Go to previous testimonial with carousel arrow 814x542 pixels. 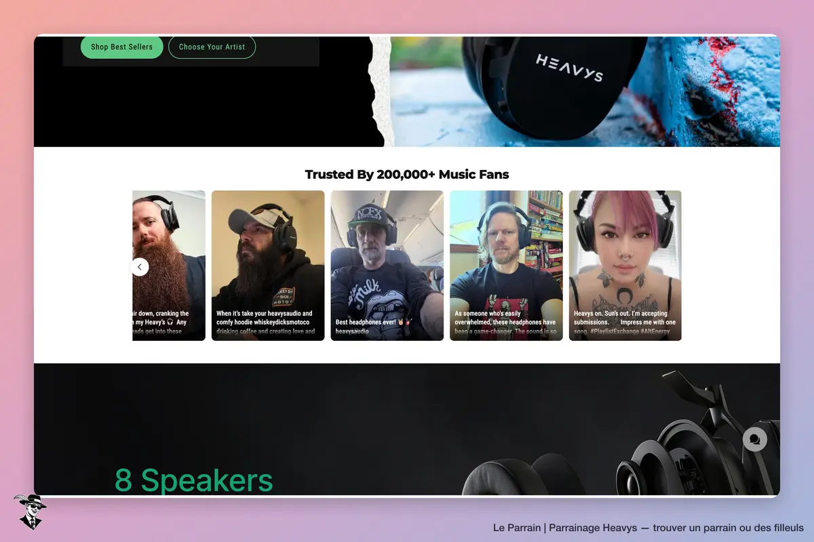(140, 267)
